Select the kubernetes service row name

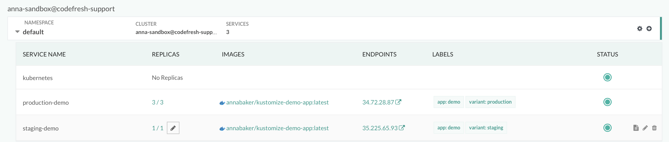click(38, 78)
